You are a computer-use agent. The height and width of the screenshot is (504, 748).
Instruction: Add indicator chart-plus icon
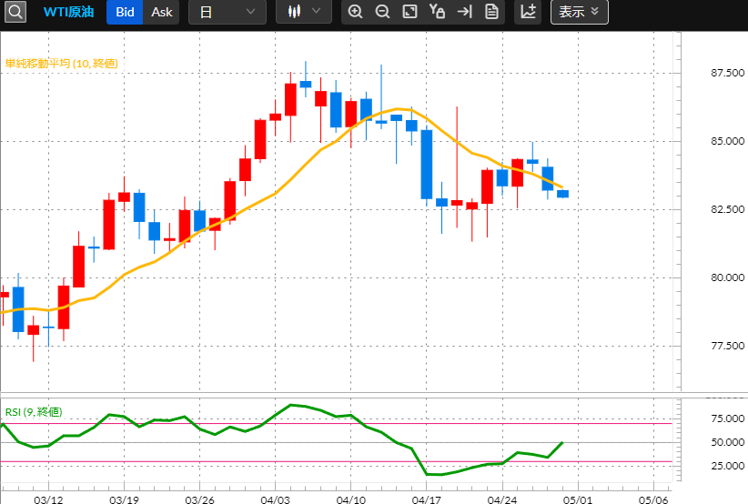point(528,12)
